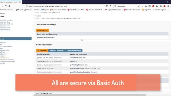Open the See Also localhost webapi secure URL
Viewport: 171px width, 96px height.
[x=58, y=18]
